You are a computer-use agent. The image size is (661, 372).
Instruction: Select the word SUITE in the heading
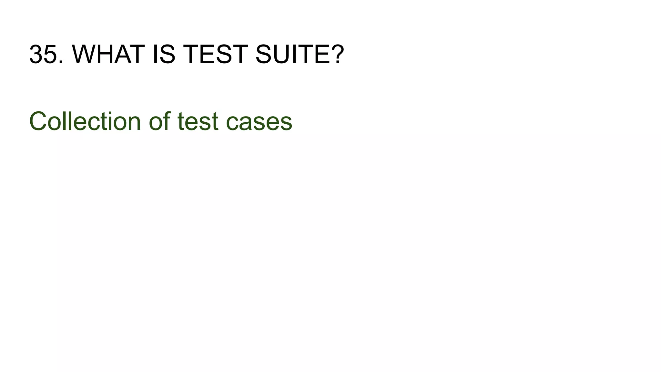point(292,54)
